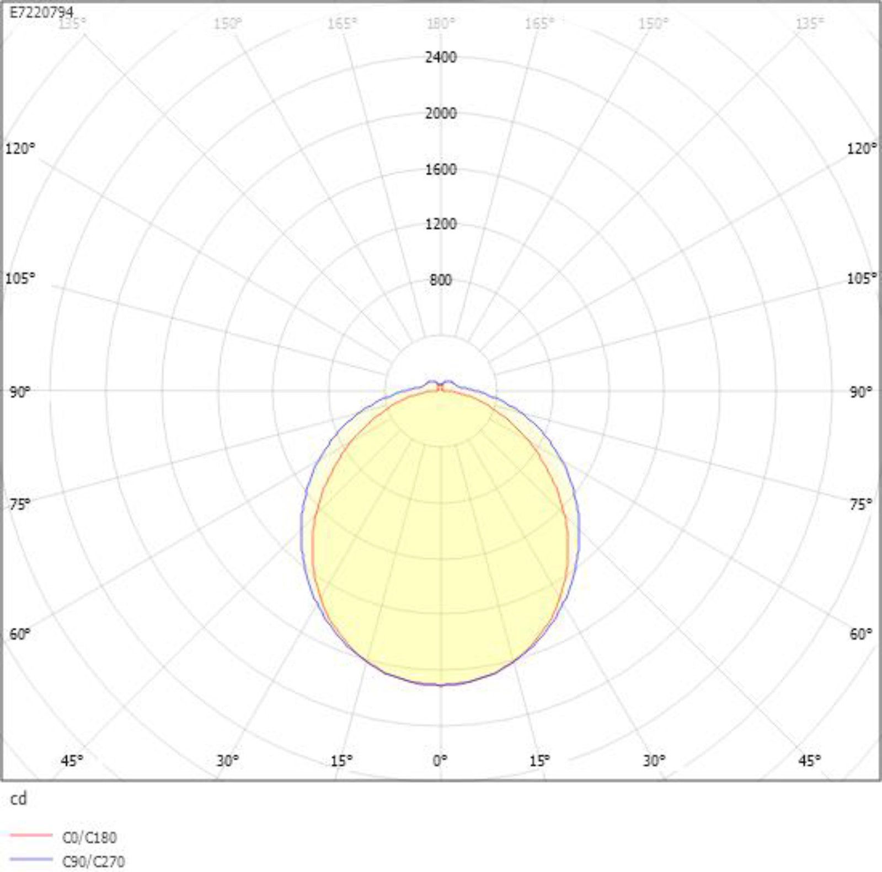Select the 1200 scale value

point(440,224)
